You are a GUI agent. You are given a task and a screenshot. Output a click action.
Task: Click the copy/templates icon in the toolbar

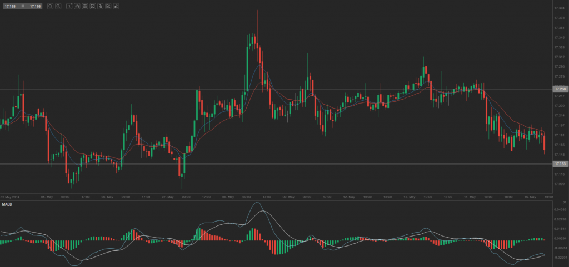(100, 6)
